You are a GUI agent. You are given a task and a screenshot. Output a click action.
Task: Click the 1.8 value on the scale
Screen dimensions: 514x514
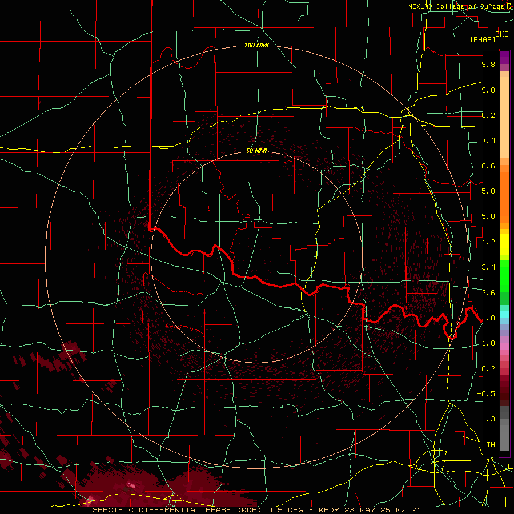(x=488, y=318)
